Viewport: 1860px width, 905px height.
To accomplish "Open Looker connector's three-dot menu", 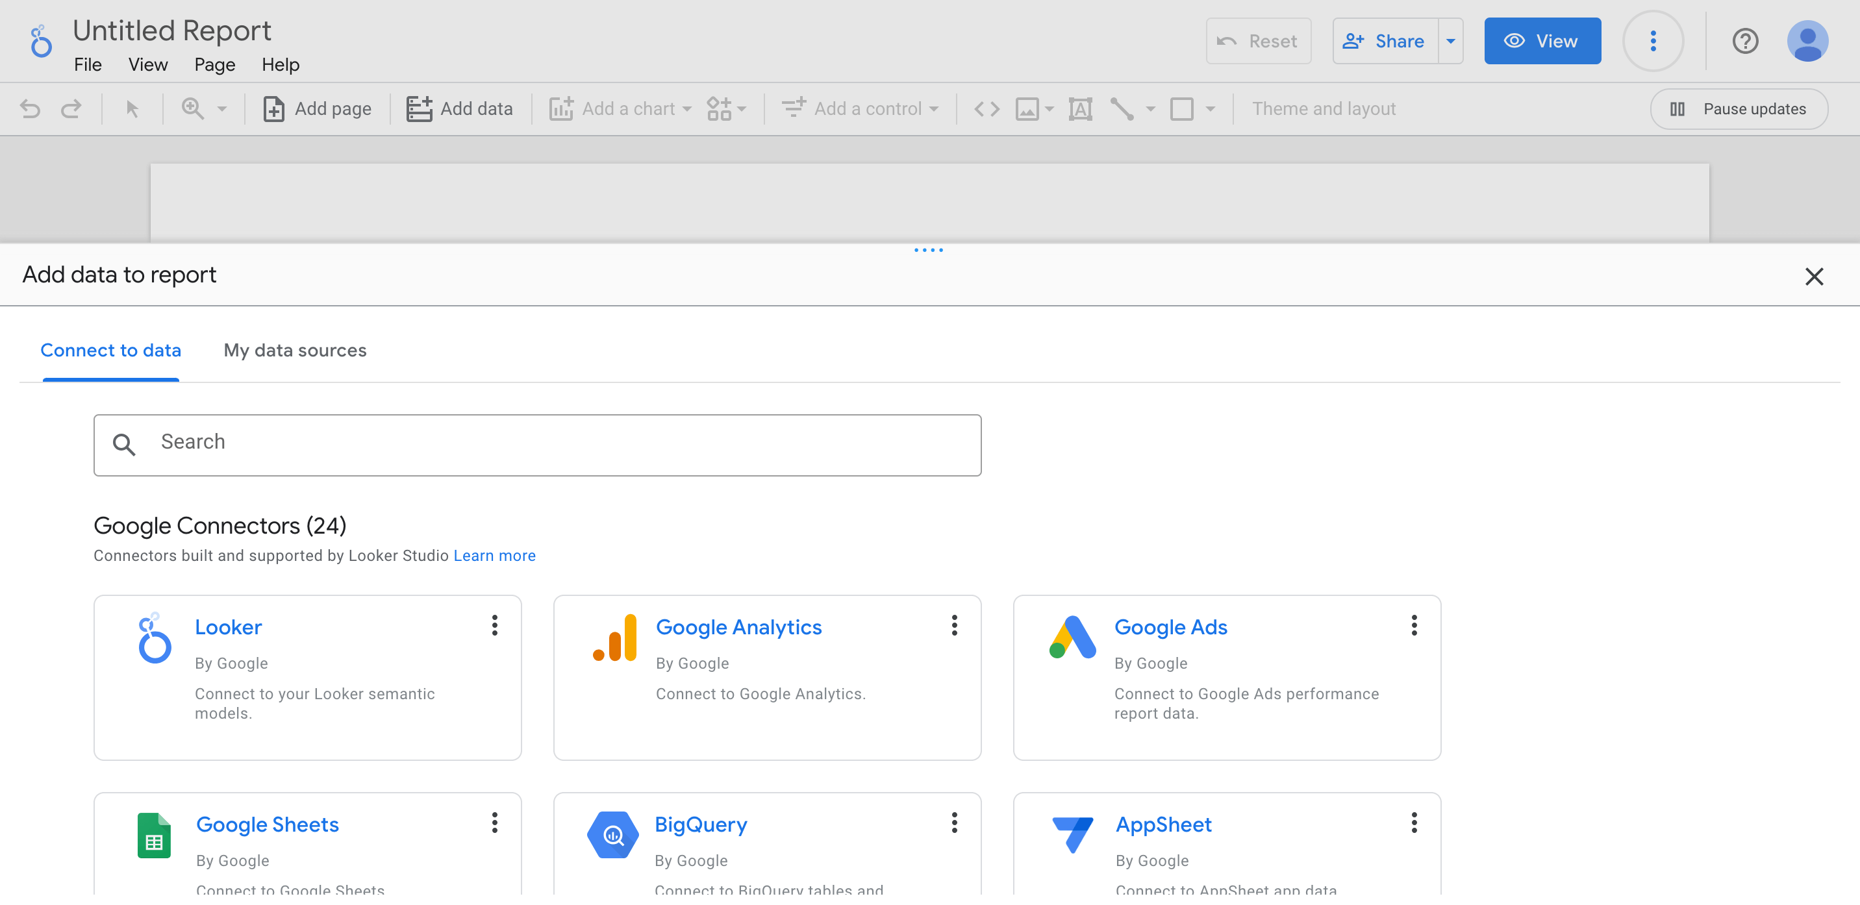I will point(495,625).
